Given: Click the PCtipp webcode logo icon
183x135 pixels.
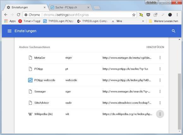Looking at the screenshot, I should coord(30,80).
